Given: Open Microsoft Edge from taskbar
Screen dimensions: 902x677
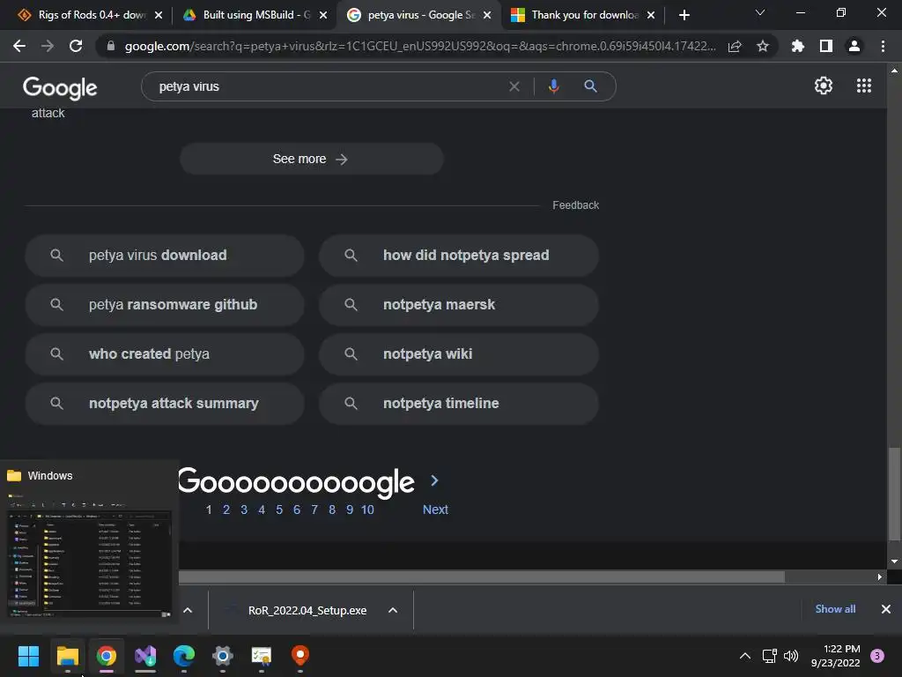Looking at the screenshot, I should pyautogui.click(x=183, y=656).
